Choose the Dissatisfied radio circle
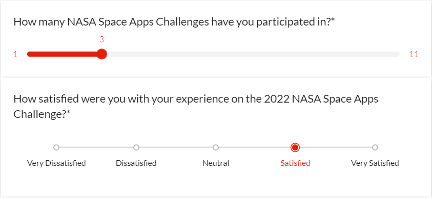432x198 pixels. click(136, 147)
